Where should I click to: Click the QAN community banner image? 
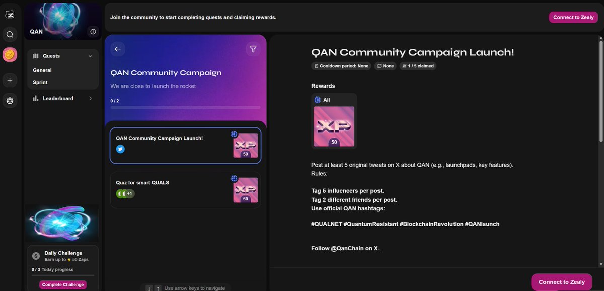[x=62, y=21]
